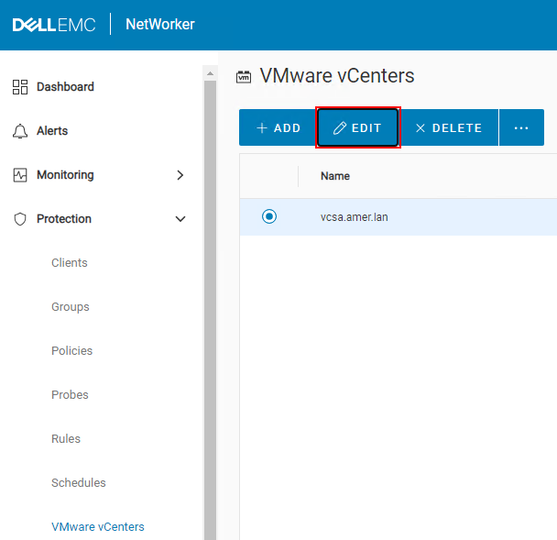This screenshot has width=557, height=540.
Task: Open the Groups menu item
Action: point(71,307)
